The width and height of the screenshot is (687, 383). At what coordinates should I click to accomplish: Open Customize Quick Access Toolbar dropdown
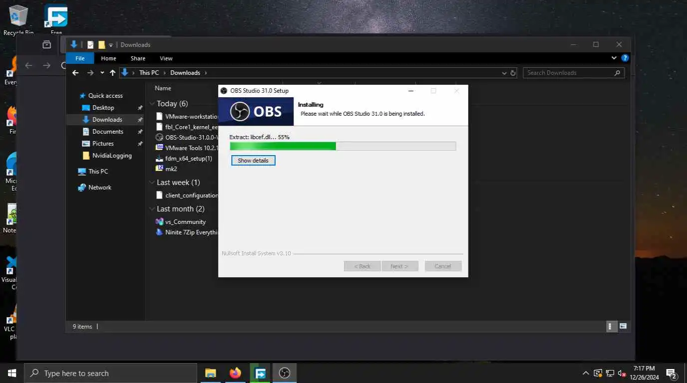click(111, 45)
